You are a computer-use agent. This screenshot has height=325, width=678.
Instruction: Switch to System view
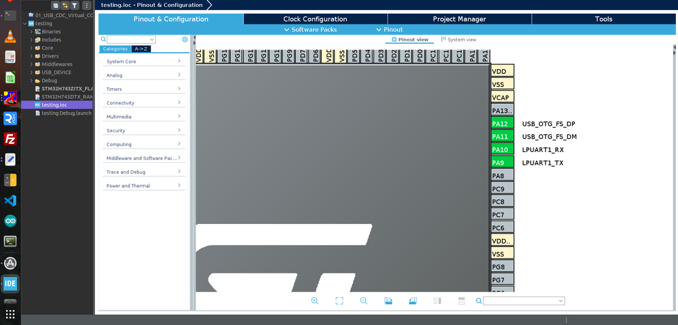click(x=459, y=40)
